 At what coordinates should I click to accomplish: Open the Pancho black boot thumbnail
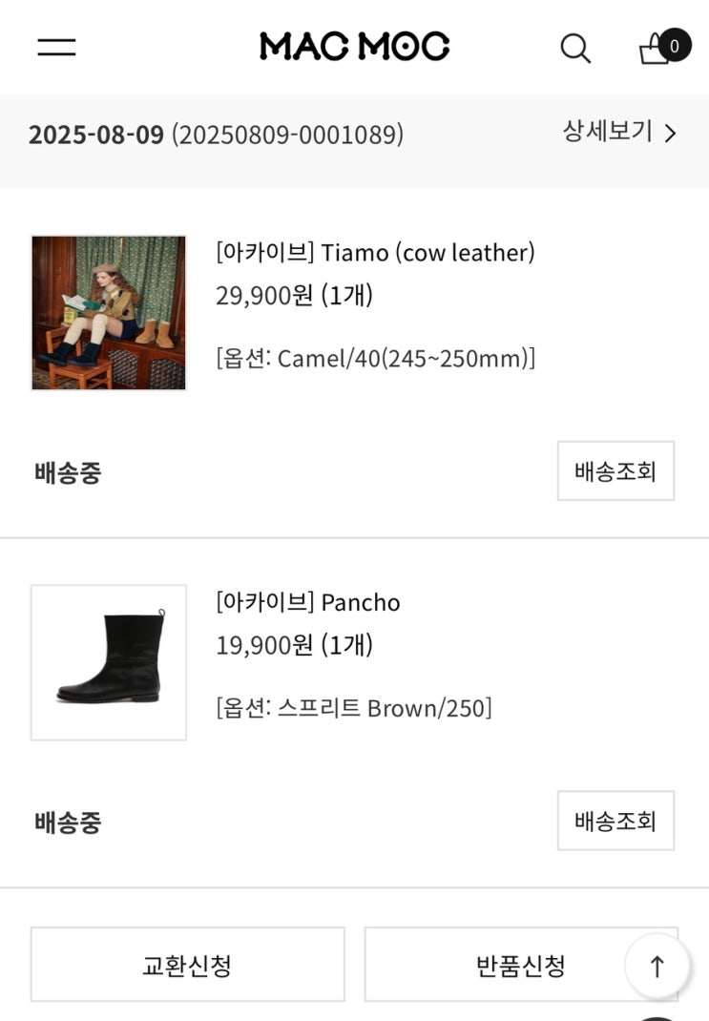pos(109,662)
